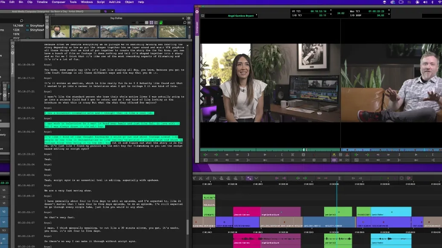Image resolution: width=442 pixels, height=248 pixels.
Task: Toggle the green lock icon in the Day Dailies bin
Action: [x=161, y=22]
